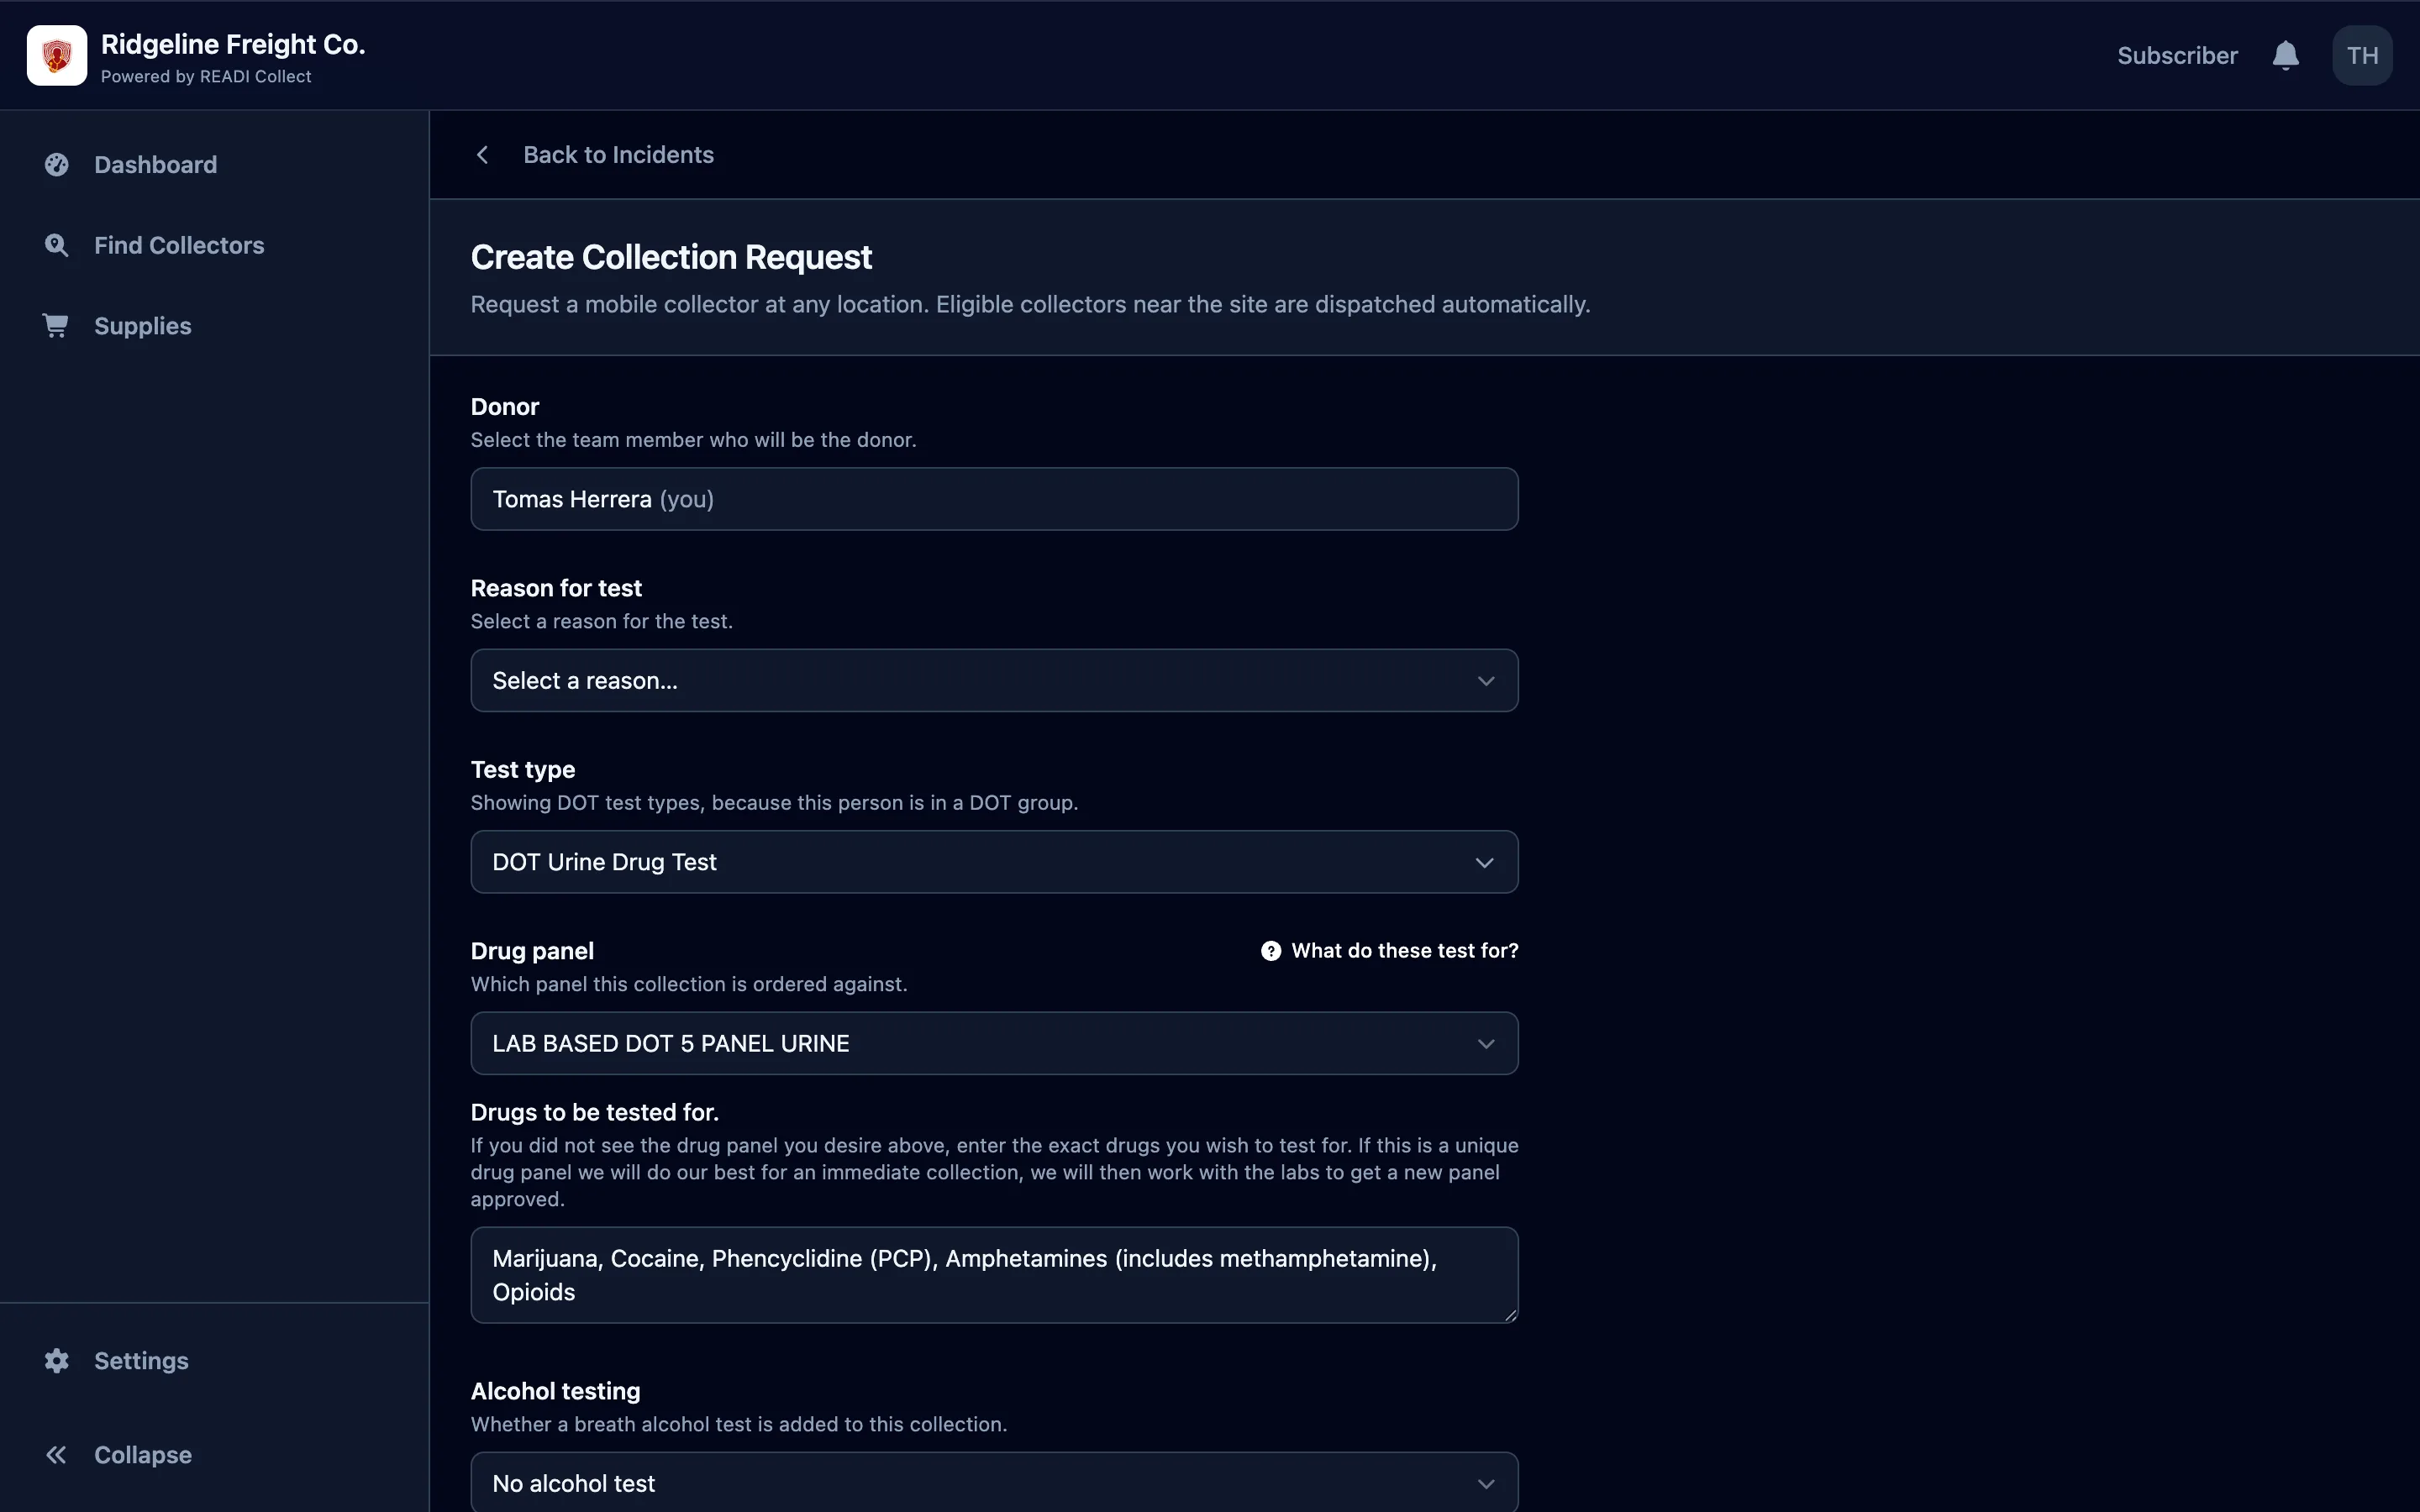The height and width of the screenshot is (1512, 2420).
Task: Click the Find Collectors magnifier icon
Action: pyautogui.click(x=57, y=245)
